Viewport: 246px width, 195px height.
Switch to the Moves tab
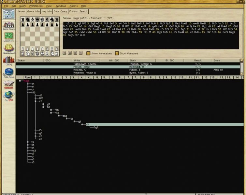(x=21, y=11)
